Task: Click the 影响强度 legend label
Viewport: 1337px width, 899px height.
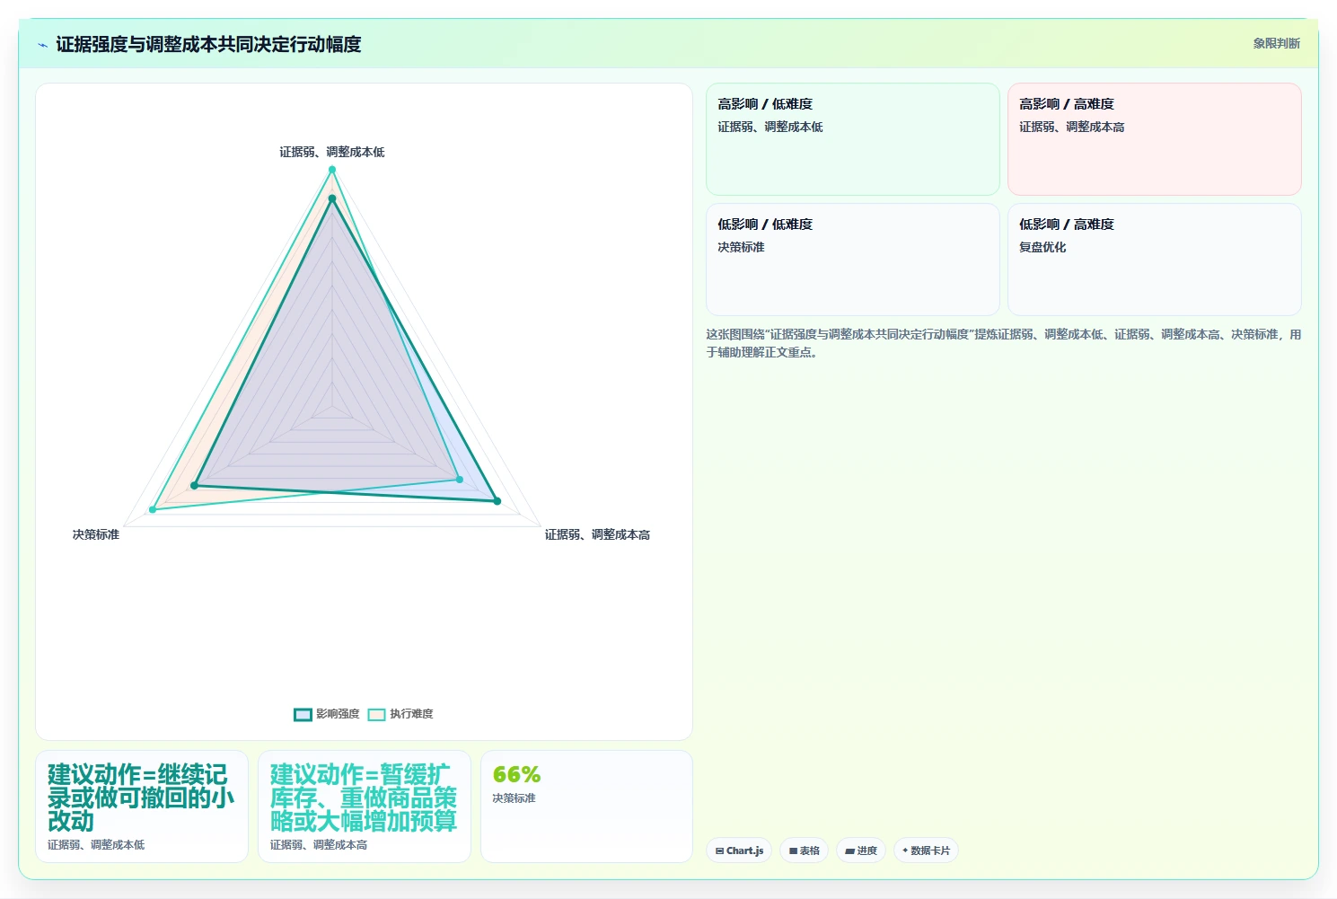Action: pos(338,714)
